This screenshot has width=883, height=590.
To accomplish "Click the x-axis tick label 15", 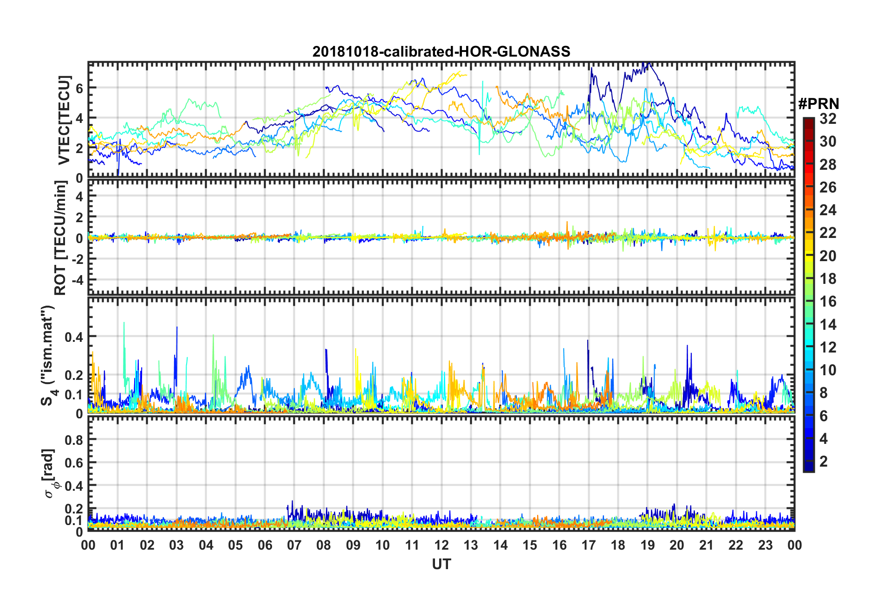I will (x=530, y=545).
